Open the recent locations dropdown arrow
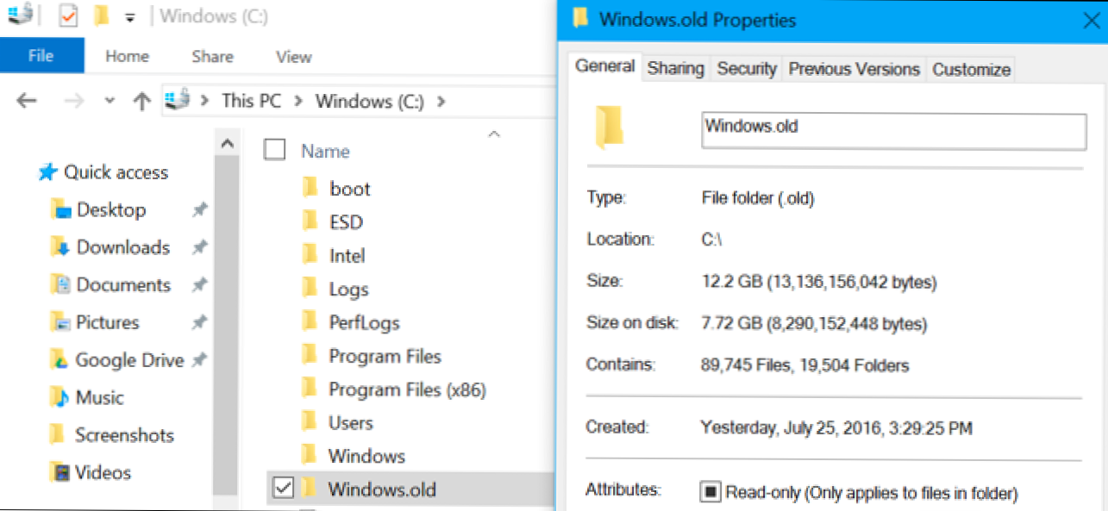 [110, 101]
